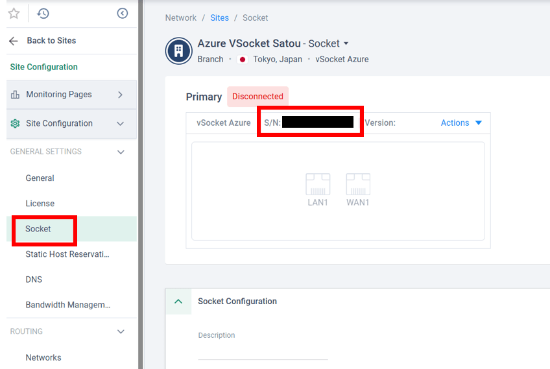Viewport: 550px width, 369px height.
Task: Open the DNS settings page
Action: pyautogui.click(x=34, y=280)
